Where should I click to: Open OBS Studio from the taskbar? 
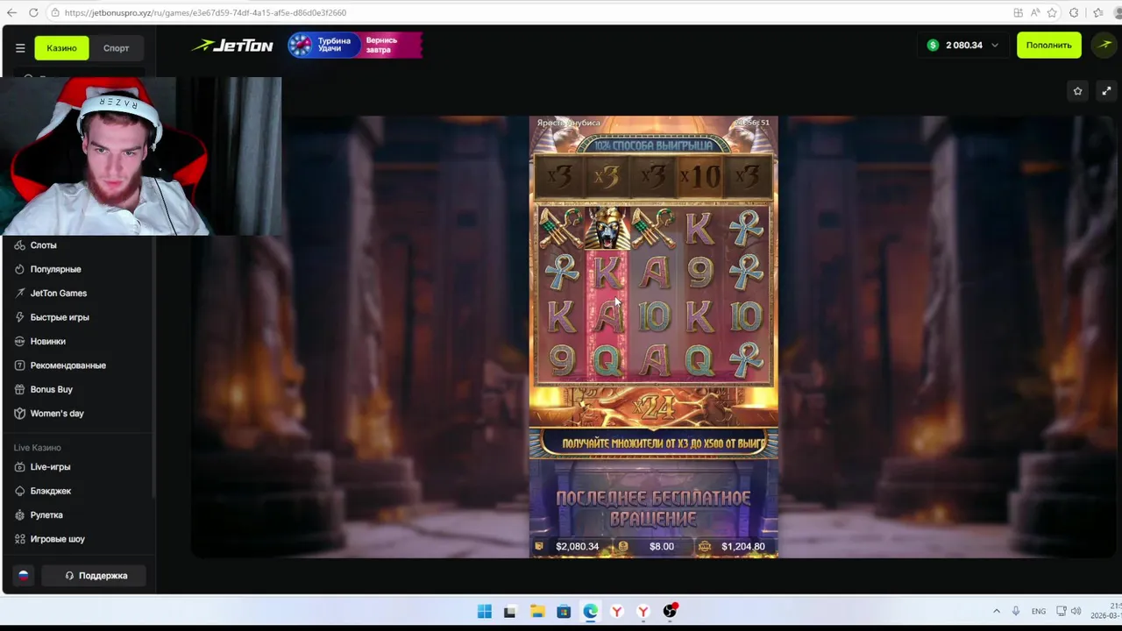pyautogui.click(x=671, y=612)
